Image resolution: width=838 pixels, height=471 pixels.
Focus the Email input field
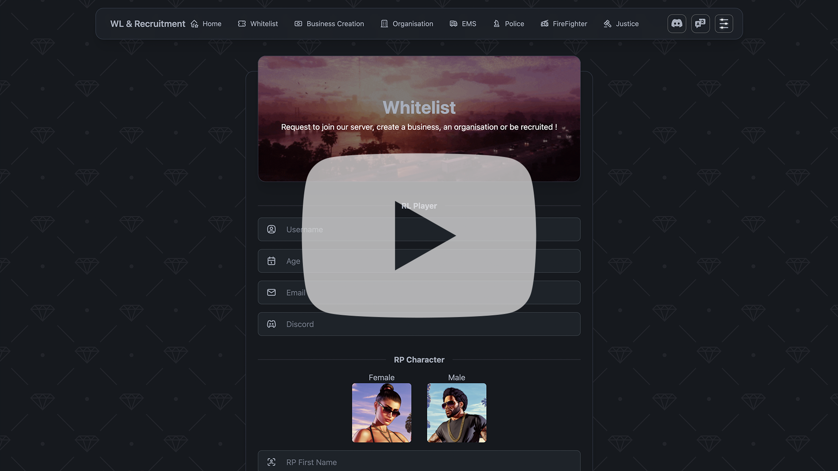(419, 293)
